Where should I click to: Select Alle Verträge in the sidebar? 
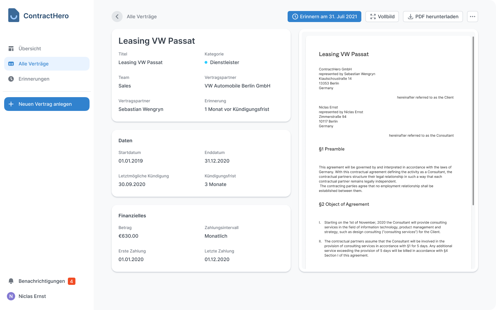(47, 64)
